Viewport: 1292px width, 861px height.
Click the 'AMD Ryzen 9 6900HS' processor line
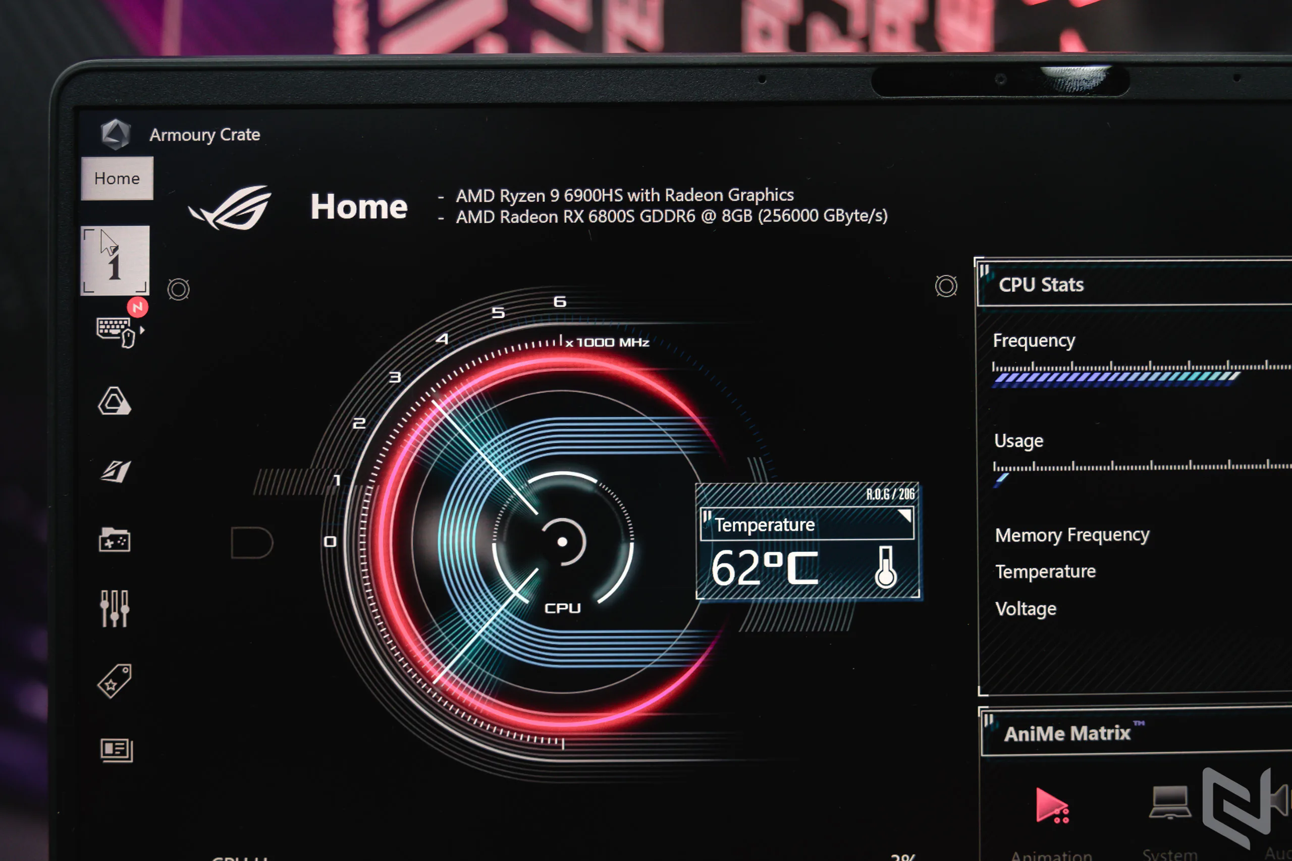[625, 196]
